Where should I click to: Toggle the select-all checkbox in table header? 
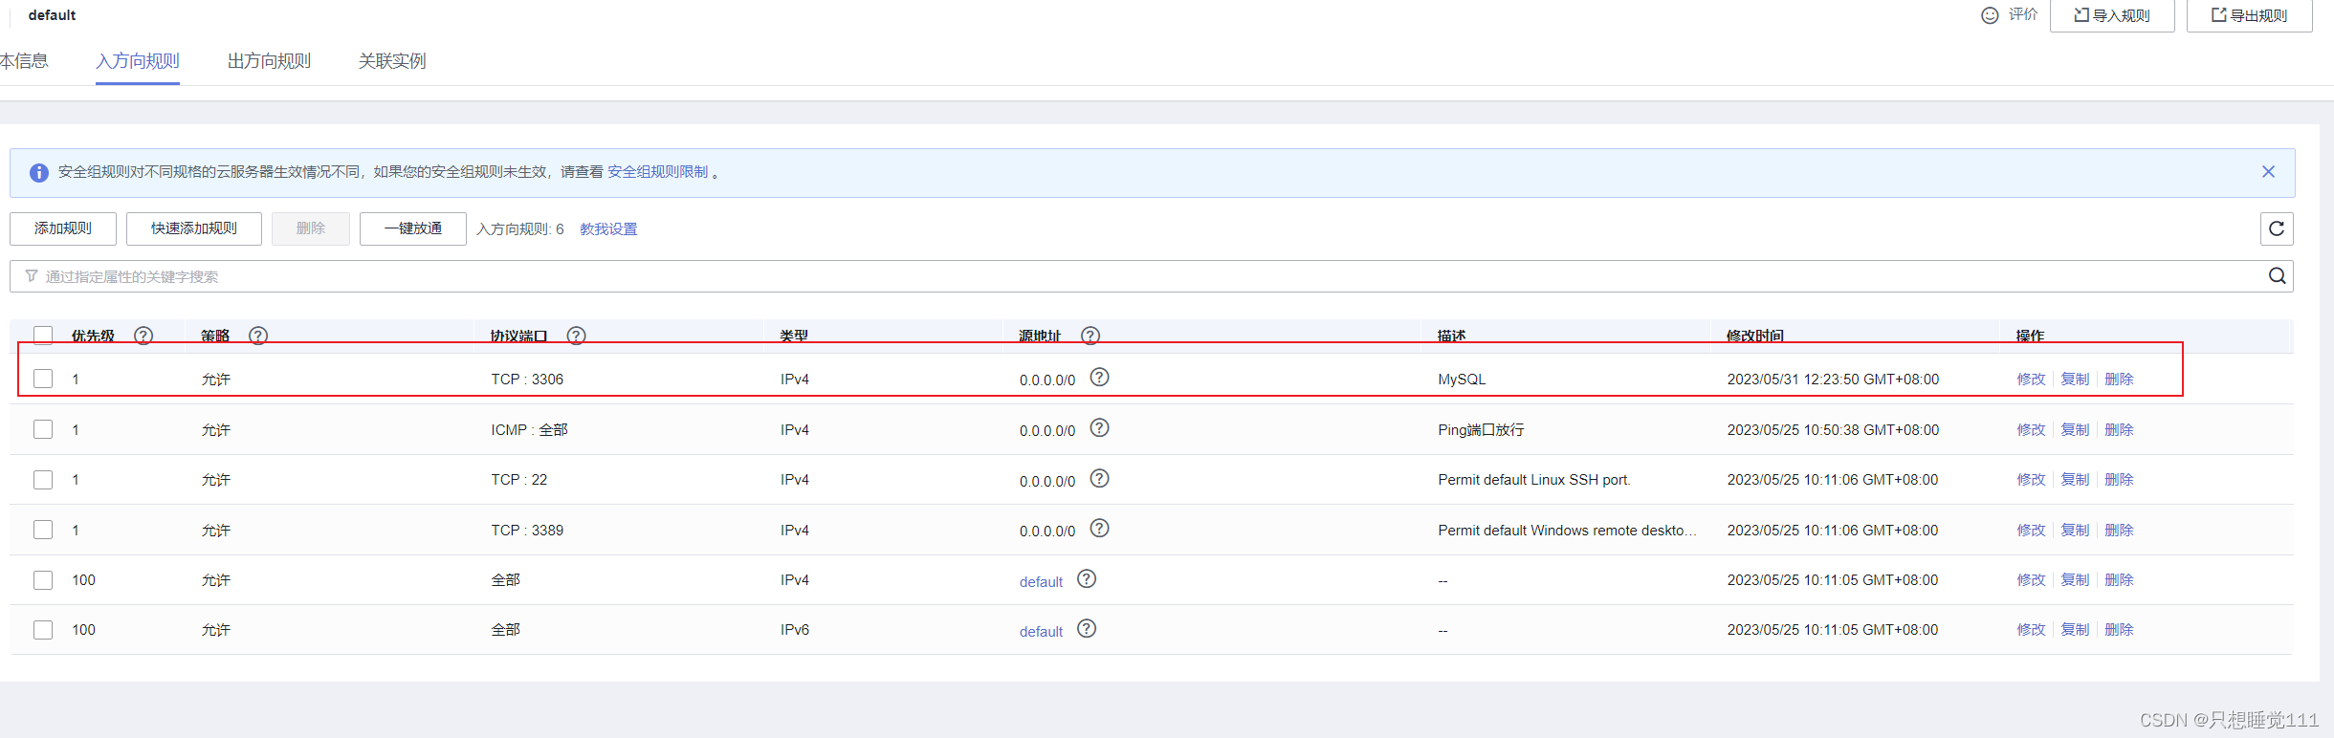click(x=43, y=336)
